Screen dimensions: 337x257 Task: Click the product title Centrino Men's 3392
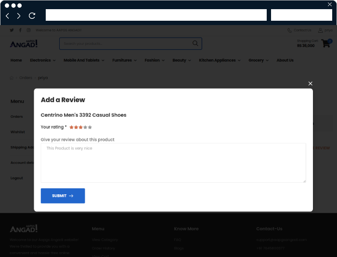tap(84, 115)
